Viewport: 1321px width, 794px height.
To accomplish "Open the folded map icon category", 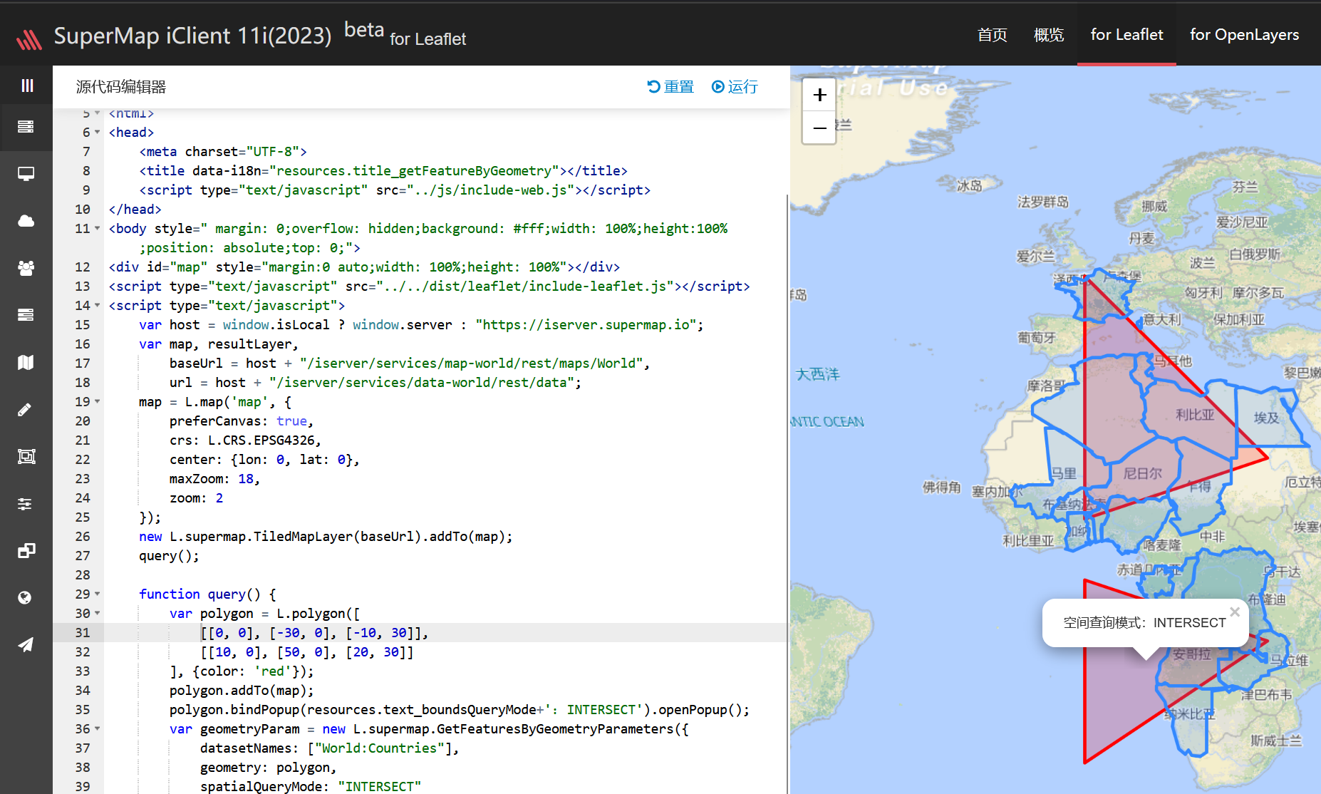I will click(x=26, y=362).
